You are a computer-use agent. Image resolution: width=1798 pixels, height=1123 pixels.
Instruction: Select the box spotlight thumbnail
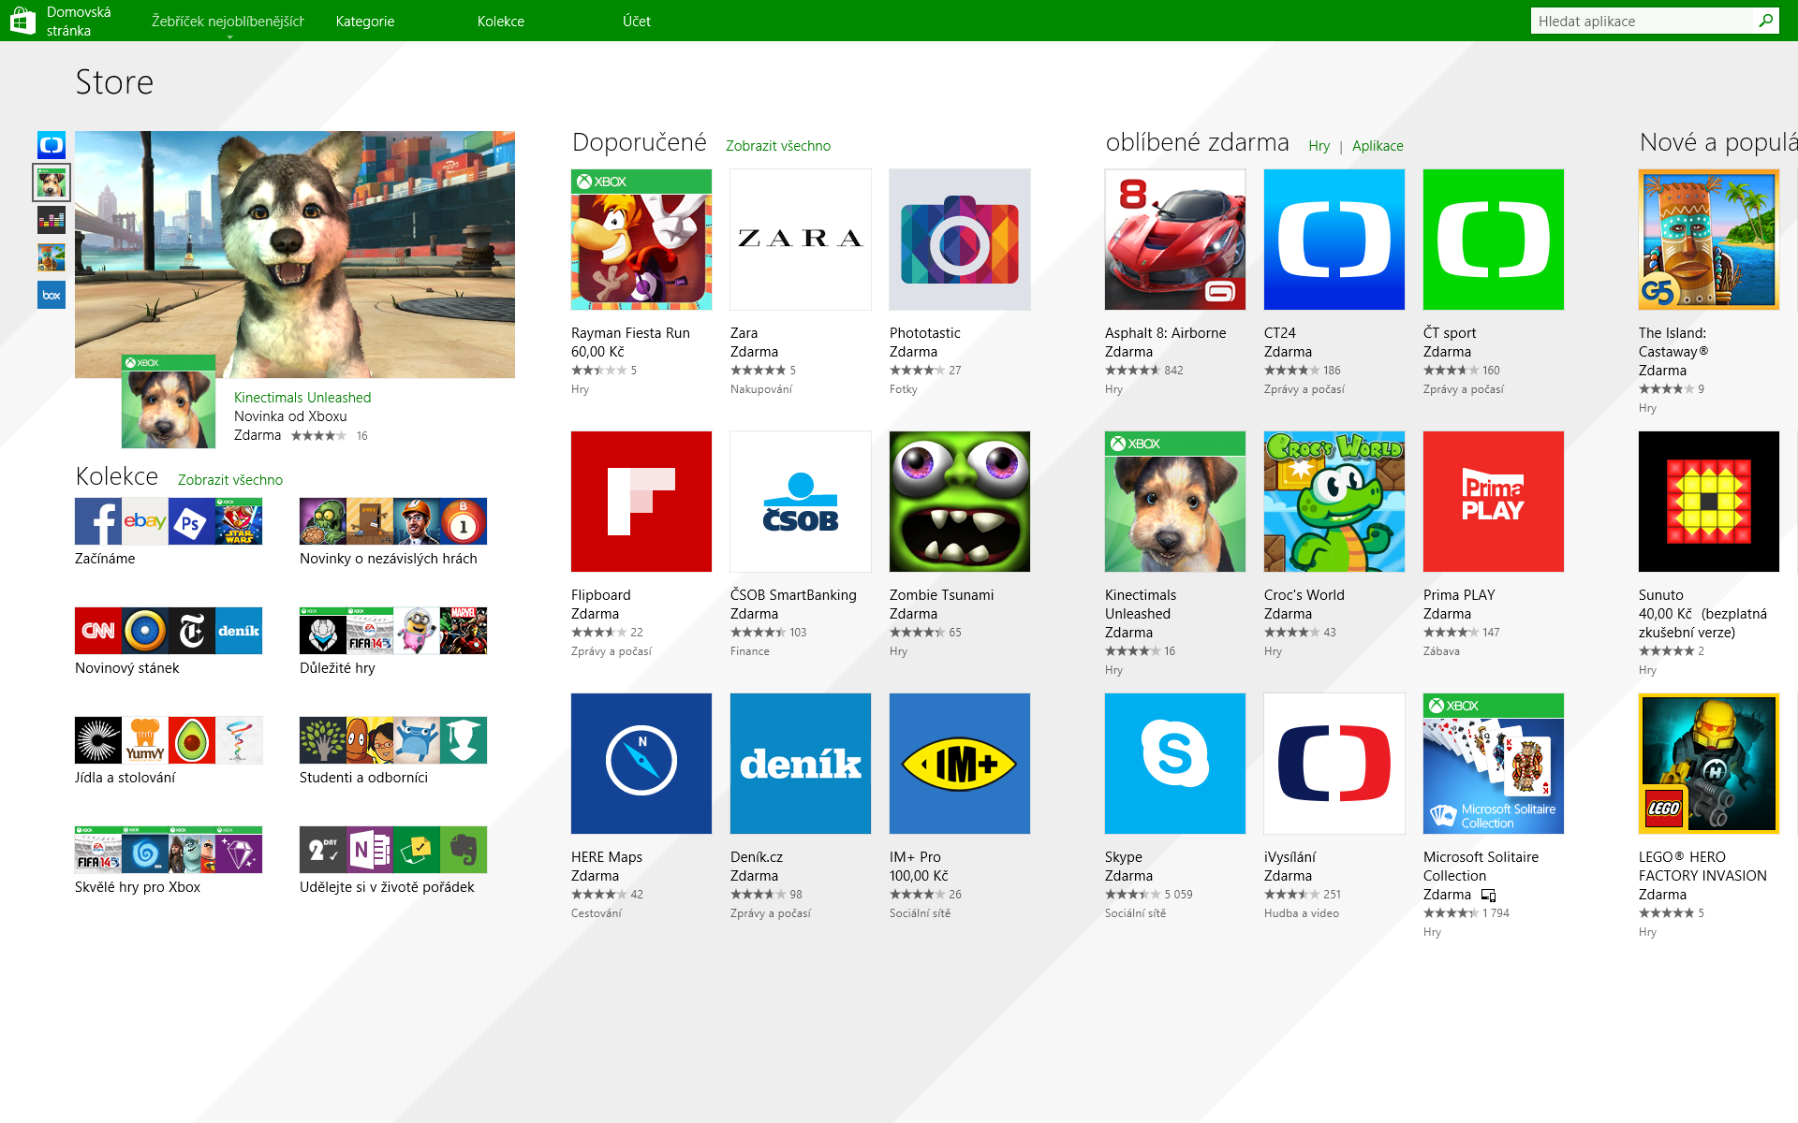pos(52,295)
